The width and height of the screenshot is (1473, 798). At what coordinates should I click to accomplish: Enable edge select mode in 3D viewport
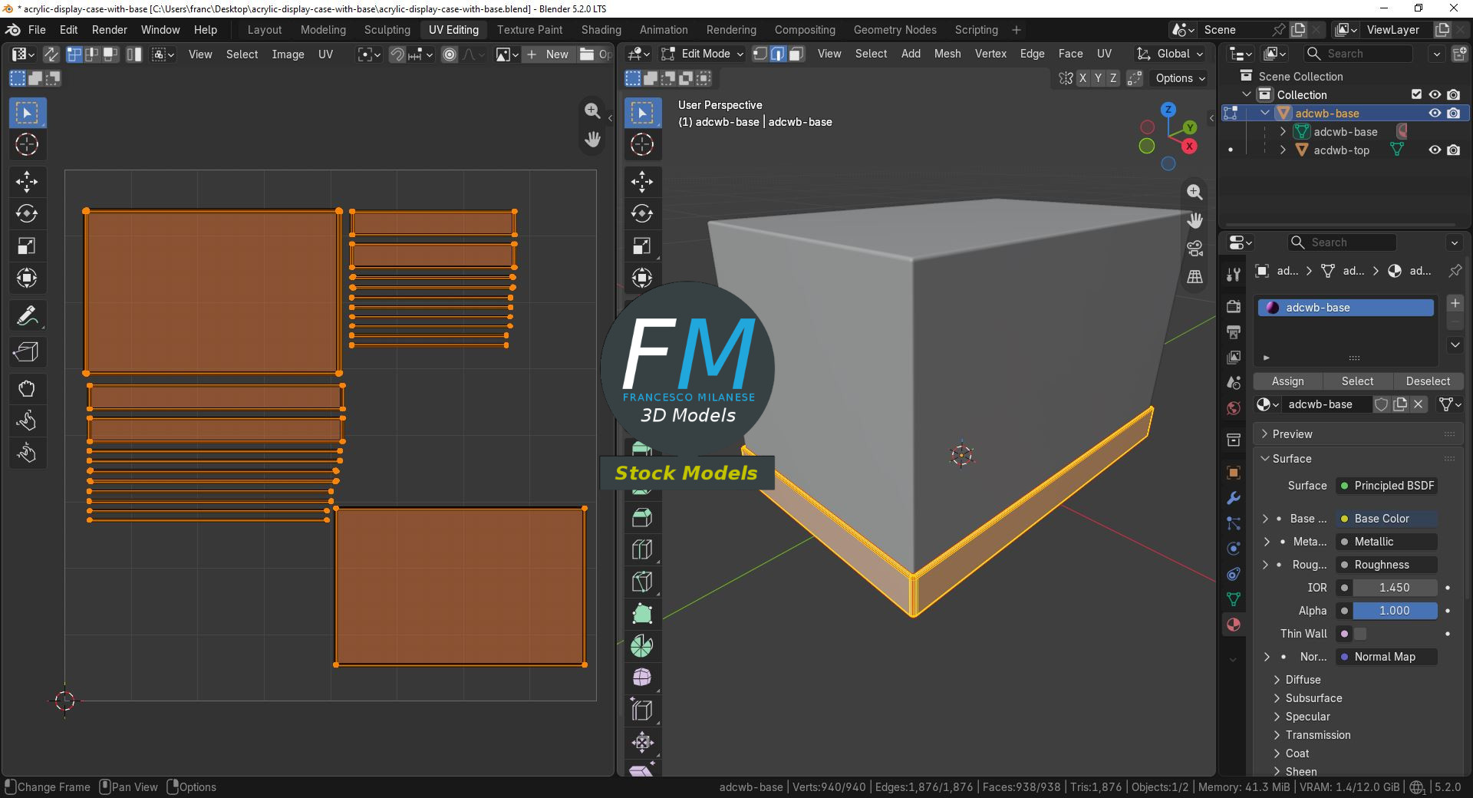click(x=778, y=54)
